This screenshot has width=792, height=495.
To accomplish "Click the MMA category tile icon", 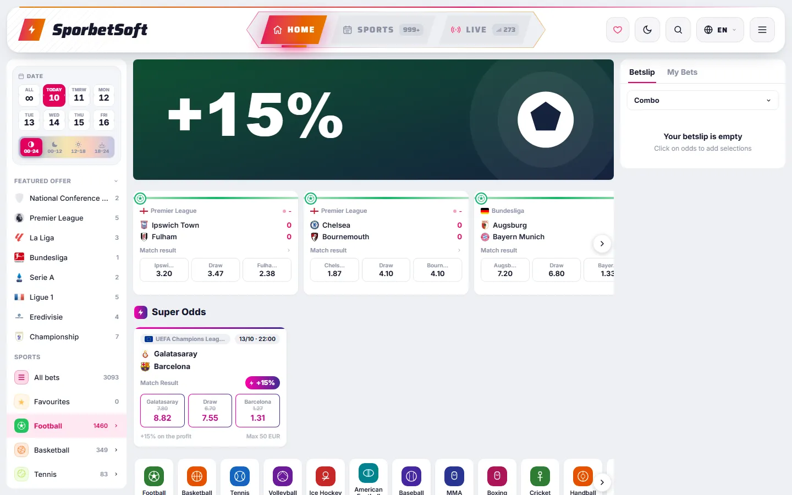I will pos(454,476).
